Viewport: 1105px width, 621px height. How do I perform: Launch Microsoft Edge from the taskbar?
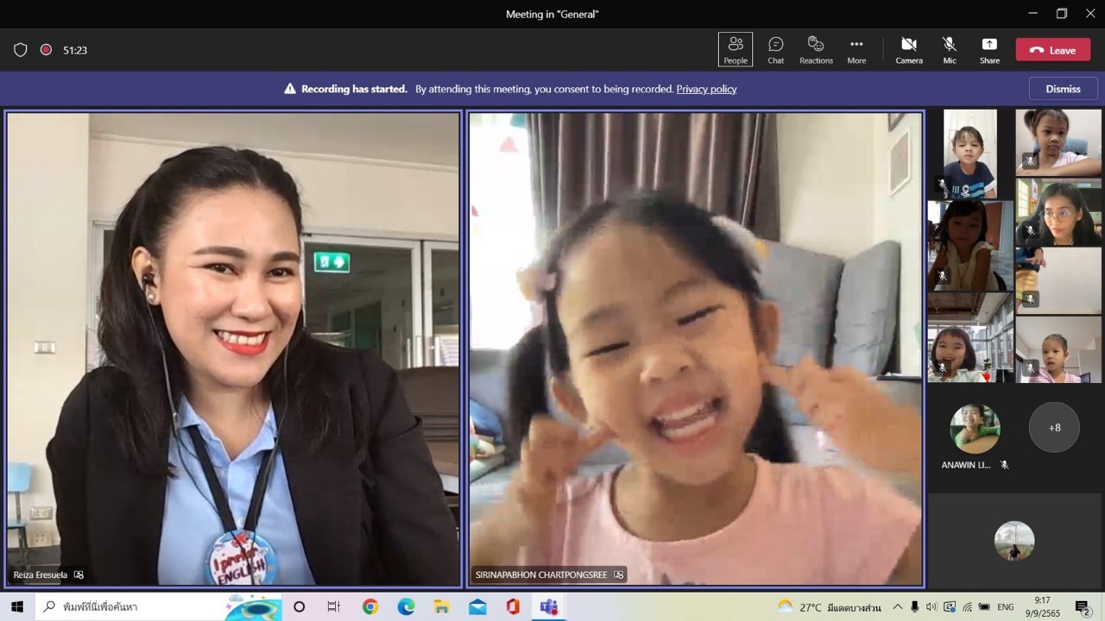pos(406,607)
